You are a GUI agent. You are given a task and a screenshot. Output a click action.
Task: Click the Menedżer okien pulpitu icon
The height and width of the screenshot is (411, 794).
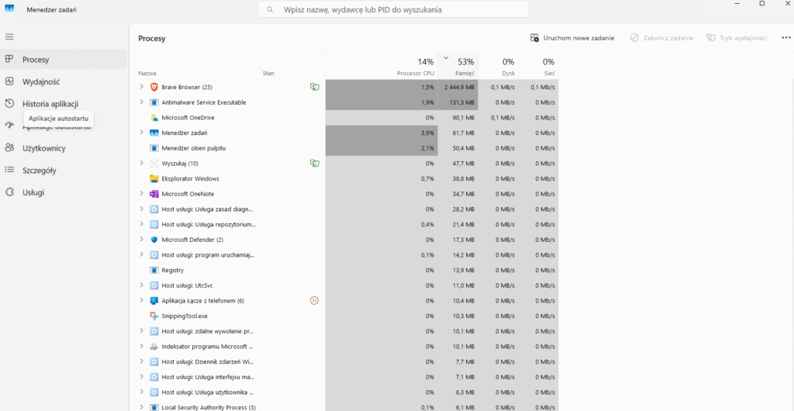tap(154, 148)
